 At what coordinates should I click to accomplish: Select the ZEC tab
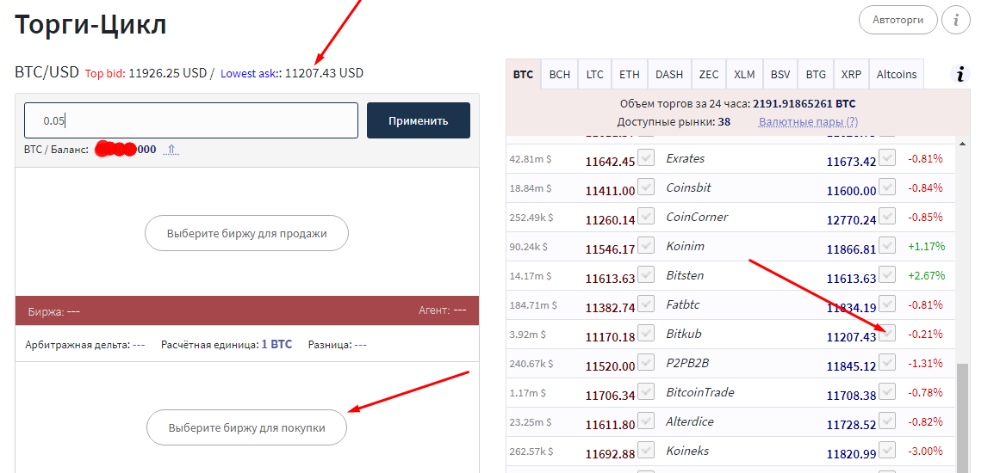pos(709,75)
